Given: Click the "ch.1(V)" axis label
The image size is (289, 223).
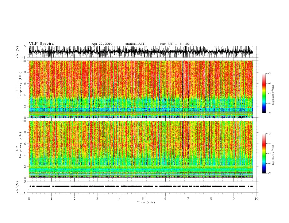Looking at the screenshot, I should [18, 52].
